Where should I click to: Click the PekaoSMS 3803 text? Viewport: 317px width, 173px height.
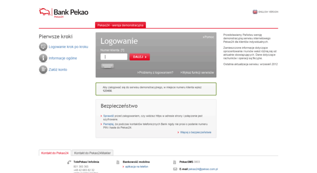(190, 162)
